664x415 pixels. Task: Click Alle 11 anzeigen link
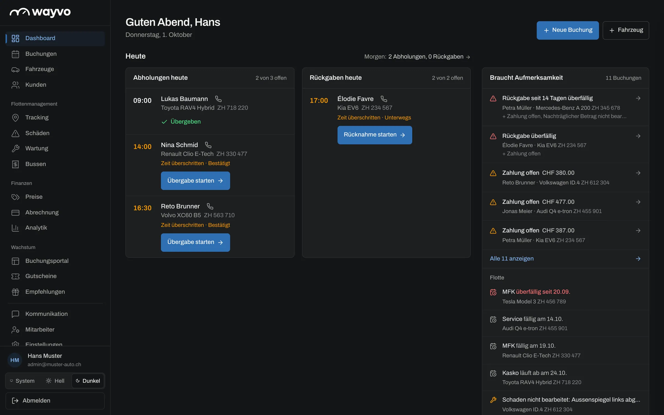(565, 259)
